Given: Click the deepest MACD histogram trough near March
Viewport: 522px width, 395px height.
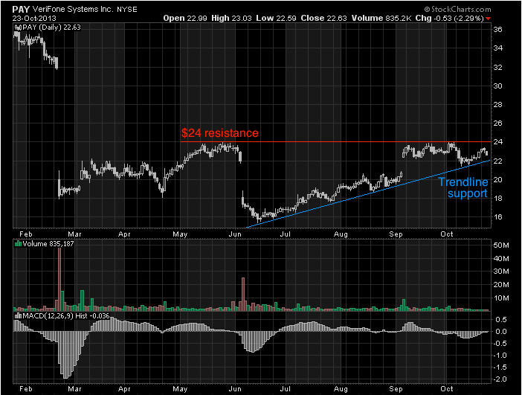Looking at the screenshot, I should (65, 355).
